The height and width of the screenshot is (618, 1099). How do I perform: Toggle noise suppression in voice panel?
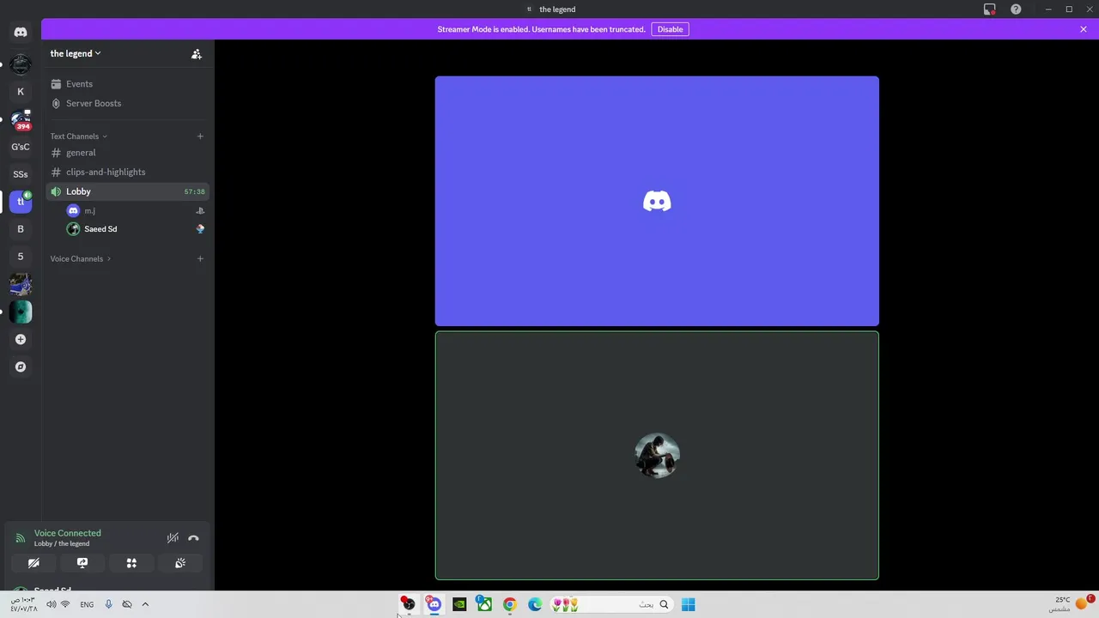173,538
